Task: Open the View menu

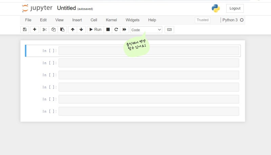Action: (x=60, y=20)
